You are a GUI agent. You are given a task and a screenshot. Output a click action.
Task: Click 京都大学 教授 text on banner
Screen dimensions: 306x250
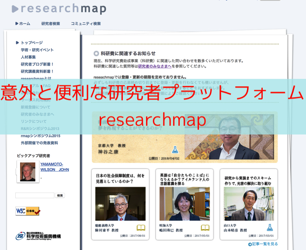(111, 146)
